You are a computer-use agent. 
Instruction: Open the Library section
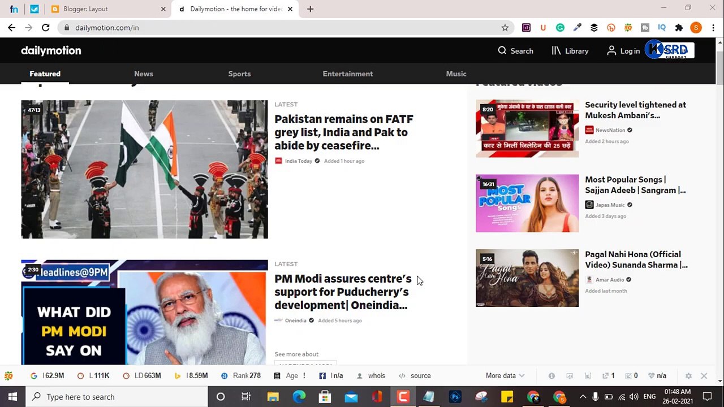(570, 51)
